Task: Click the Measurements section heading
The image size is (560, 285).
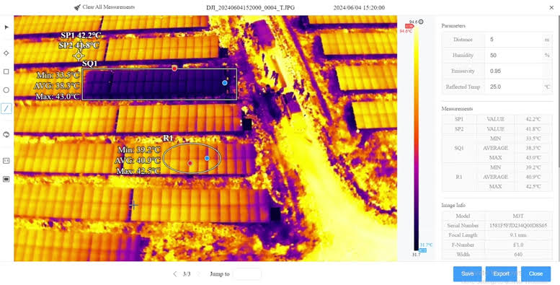Action: pyautogui.click(x=457, y=109)
